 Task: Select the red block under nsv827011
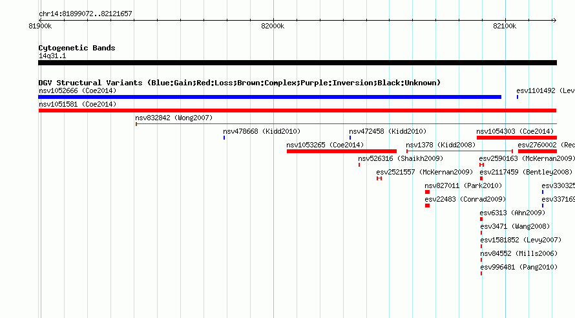[427, 192]
